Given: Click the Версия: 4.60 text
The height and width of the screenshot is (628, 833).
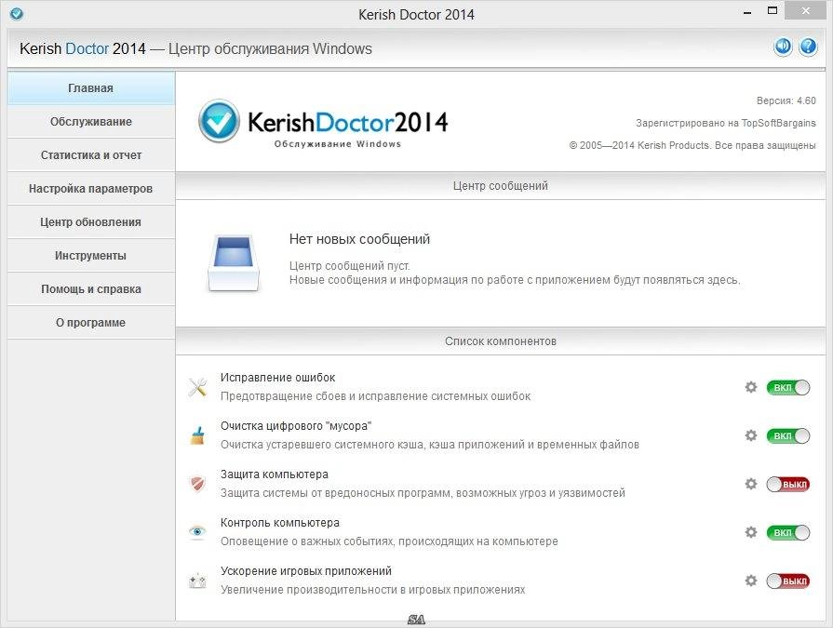Looking at the screenshot, I should pyautogui.click(x=786, y=100).
